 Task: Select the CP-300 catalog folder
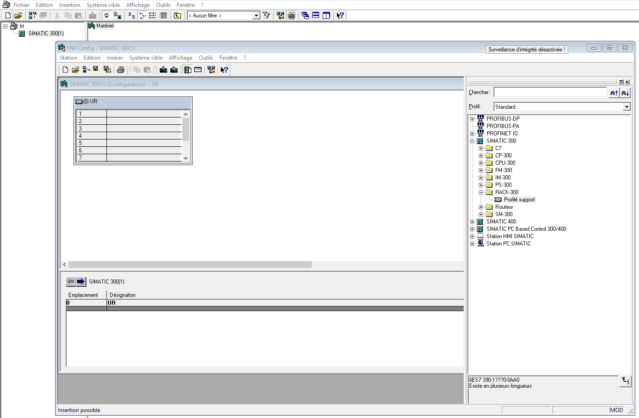(503, 156)
